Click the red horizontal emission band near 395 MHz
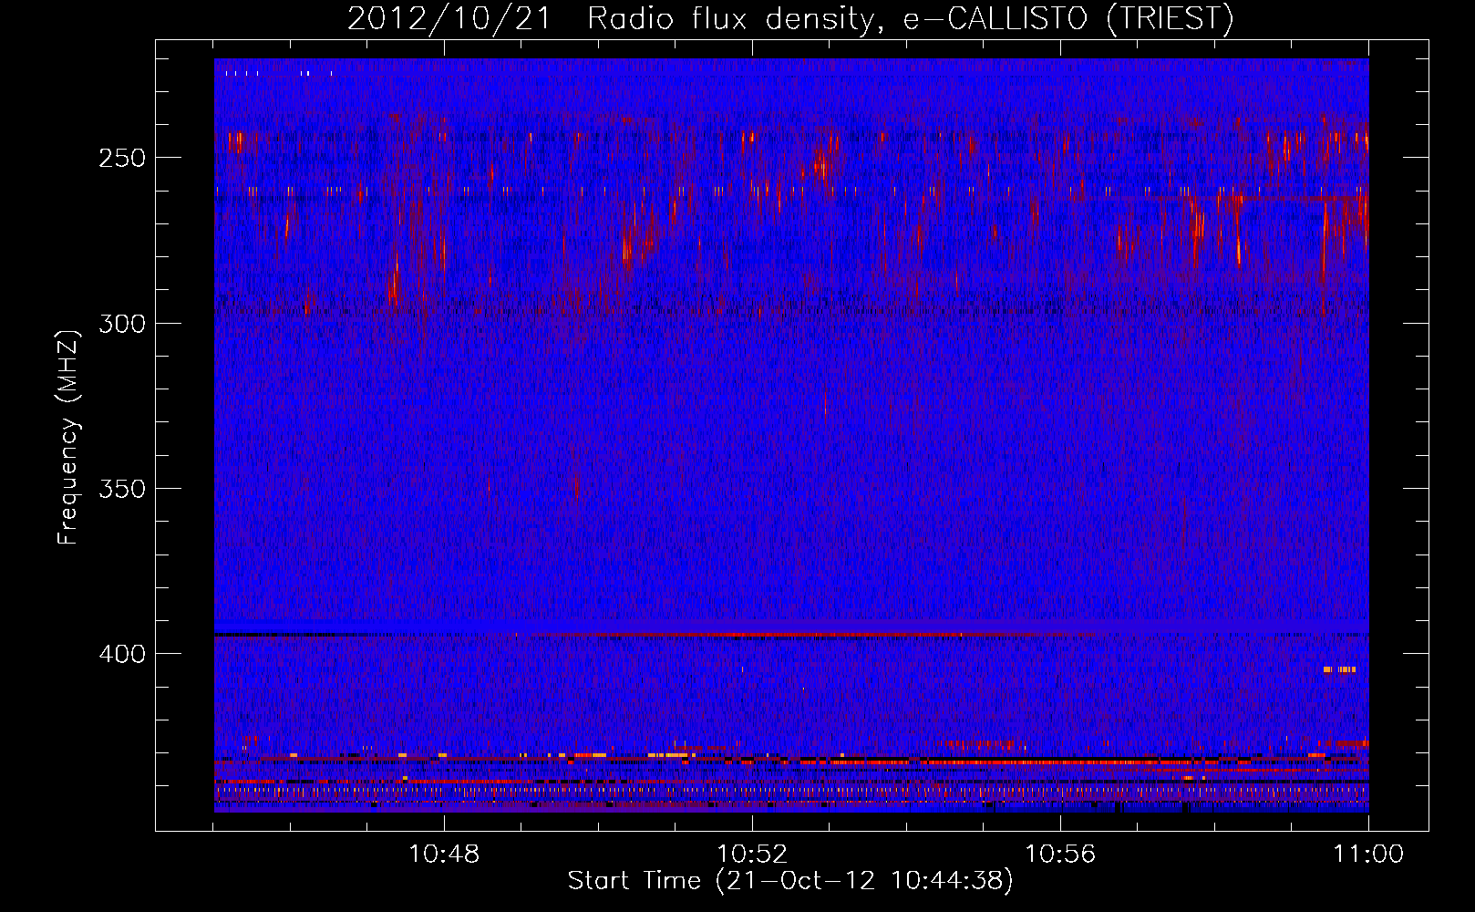 pyautogui.click(x=791, y=634)
